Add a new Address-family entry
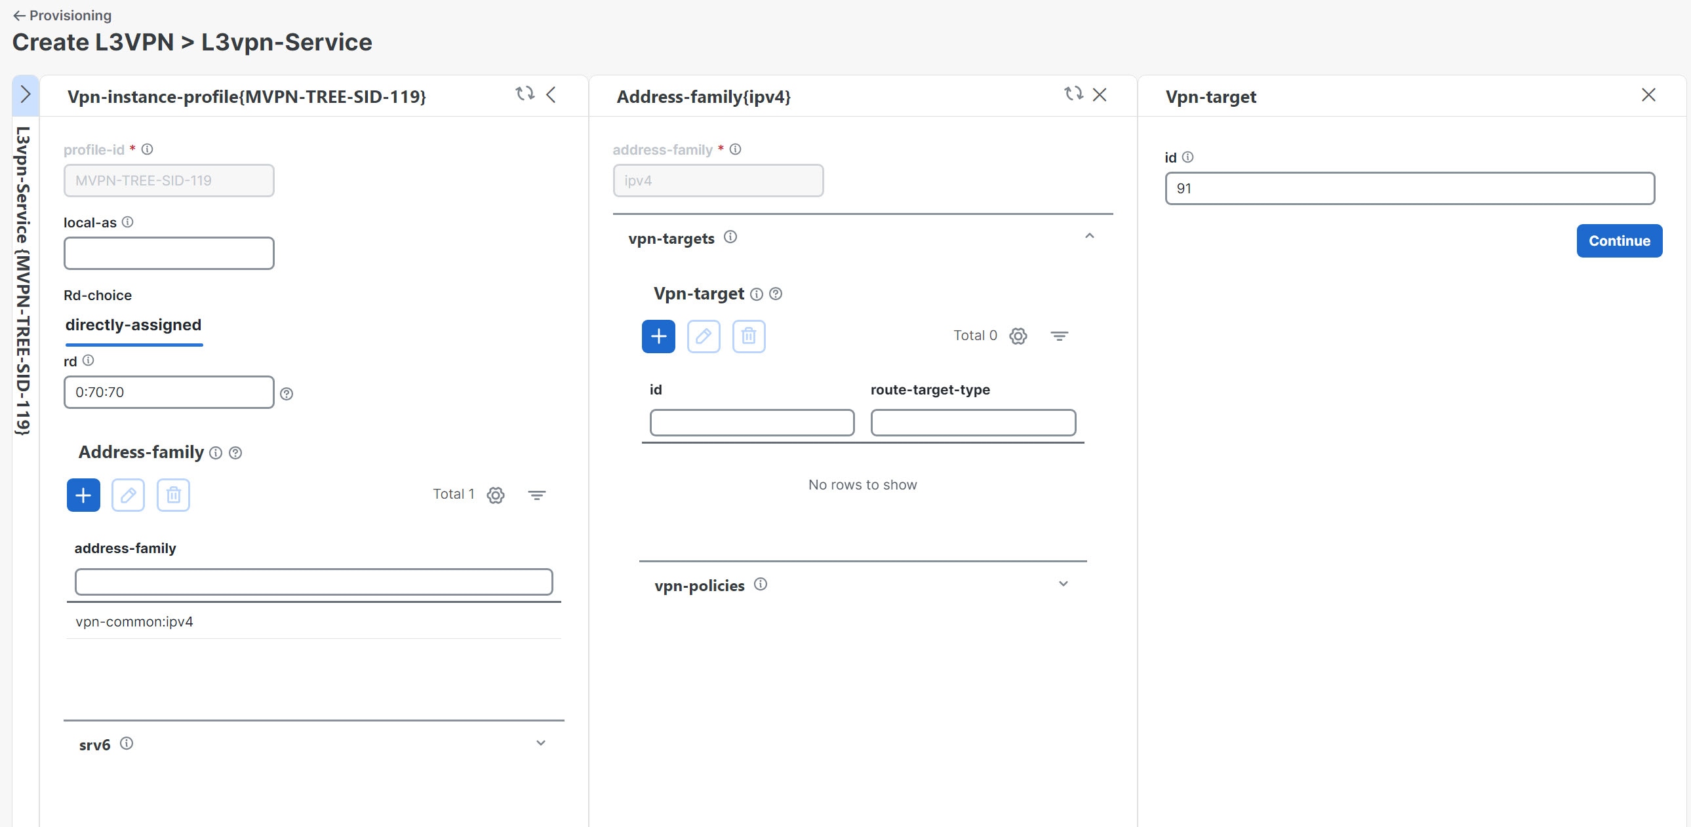1691x827 pixels. (x=83, y=495)
